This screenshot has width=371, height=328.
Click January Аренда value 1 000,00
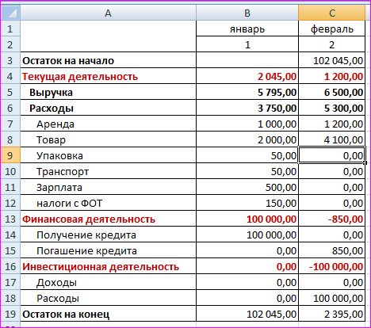click(247, 124)
